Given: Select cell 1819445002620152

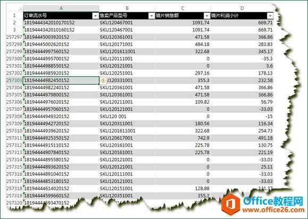Looking at the screenshot, I should (x=61, y=44).
